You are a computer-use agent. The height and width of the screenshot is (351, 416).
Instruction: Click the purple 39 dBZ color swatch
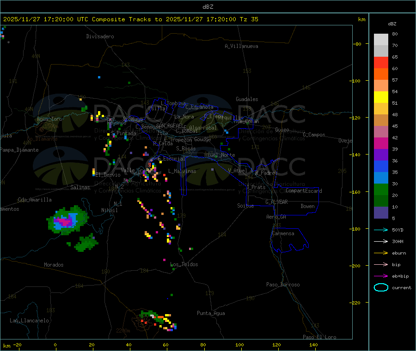tap(381, 155)
